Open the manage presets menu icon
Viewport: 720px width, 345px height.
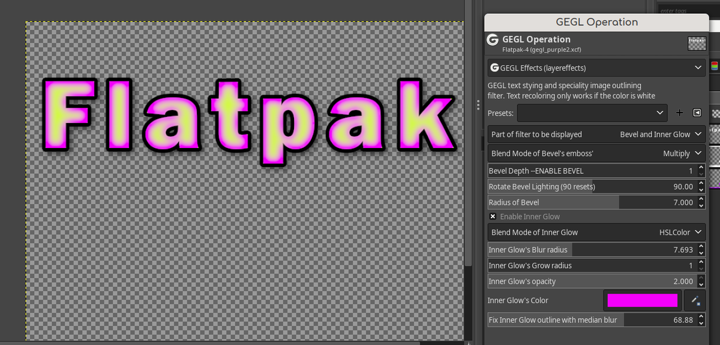697,113
